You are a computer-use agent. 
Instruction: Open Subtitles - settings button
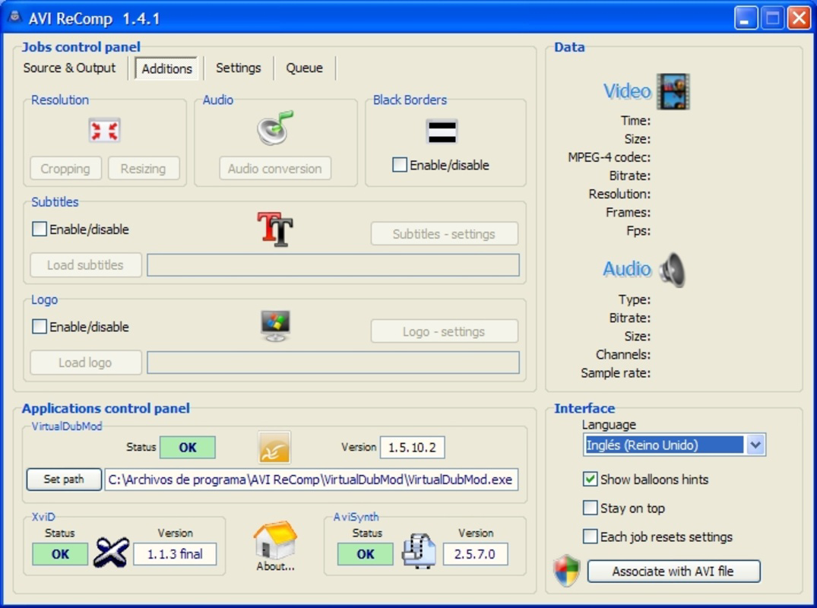point(445,234)
